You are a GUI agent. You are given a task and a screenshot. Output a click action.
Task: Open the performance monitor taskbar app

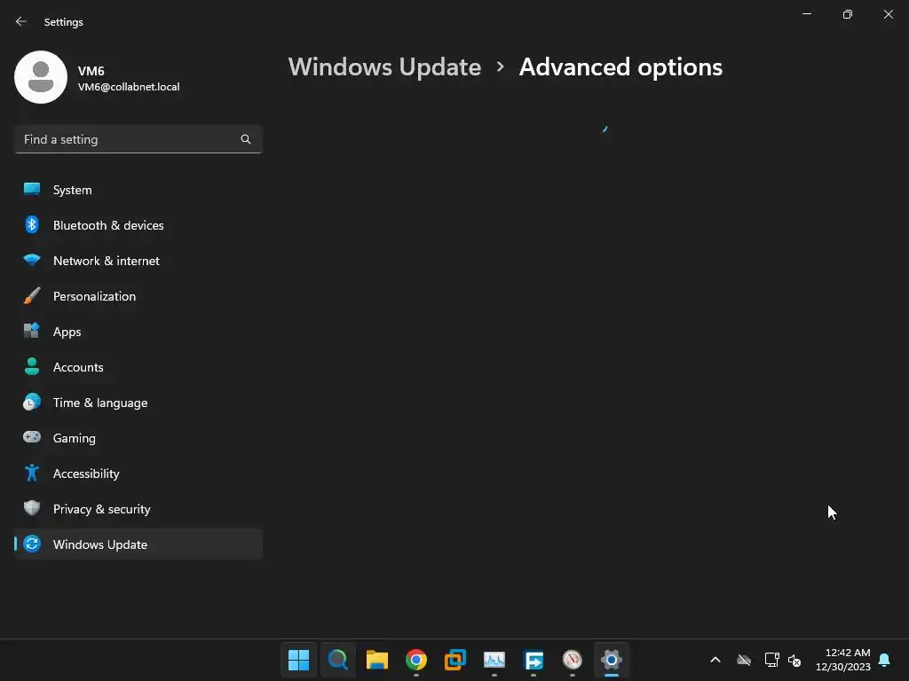(494, 660)
